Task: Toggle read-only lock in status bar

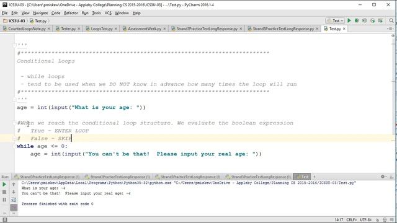Action: [378, 220]
